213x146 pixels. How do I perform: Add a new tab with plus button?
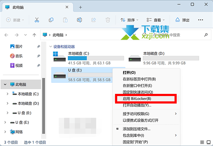click(80, 7)
